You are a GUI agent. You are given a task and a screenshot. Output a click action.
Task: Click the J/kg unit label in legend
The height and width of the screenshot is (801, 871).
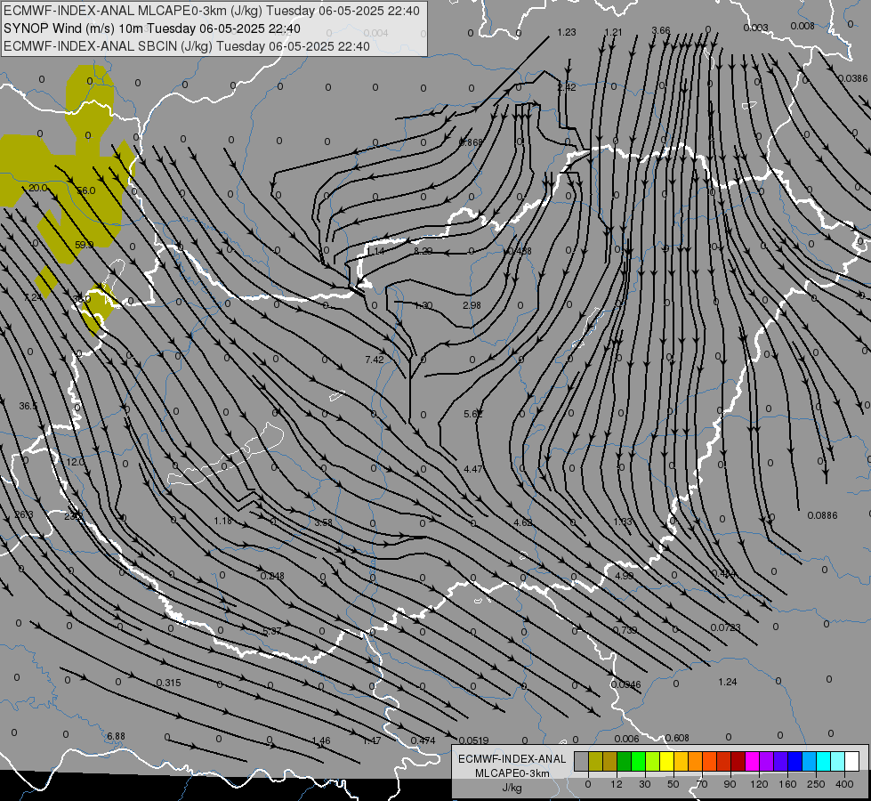coord(512,788)
